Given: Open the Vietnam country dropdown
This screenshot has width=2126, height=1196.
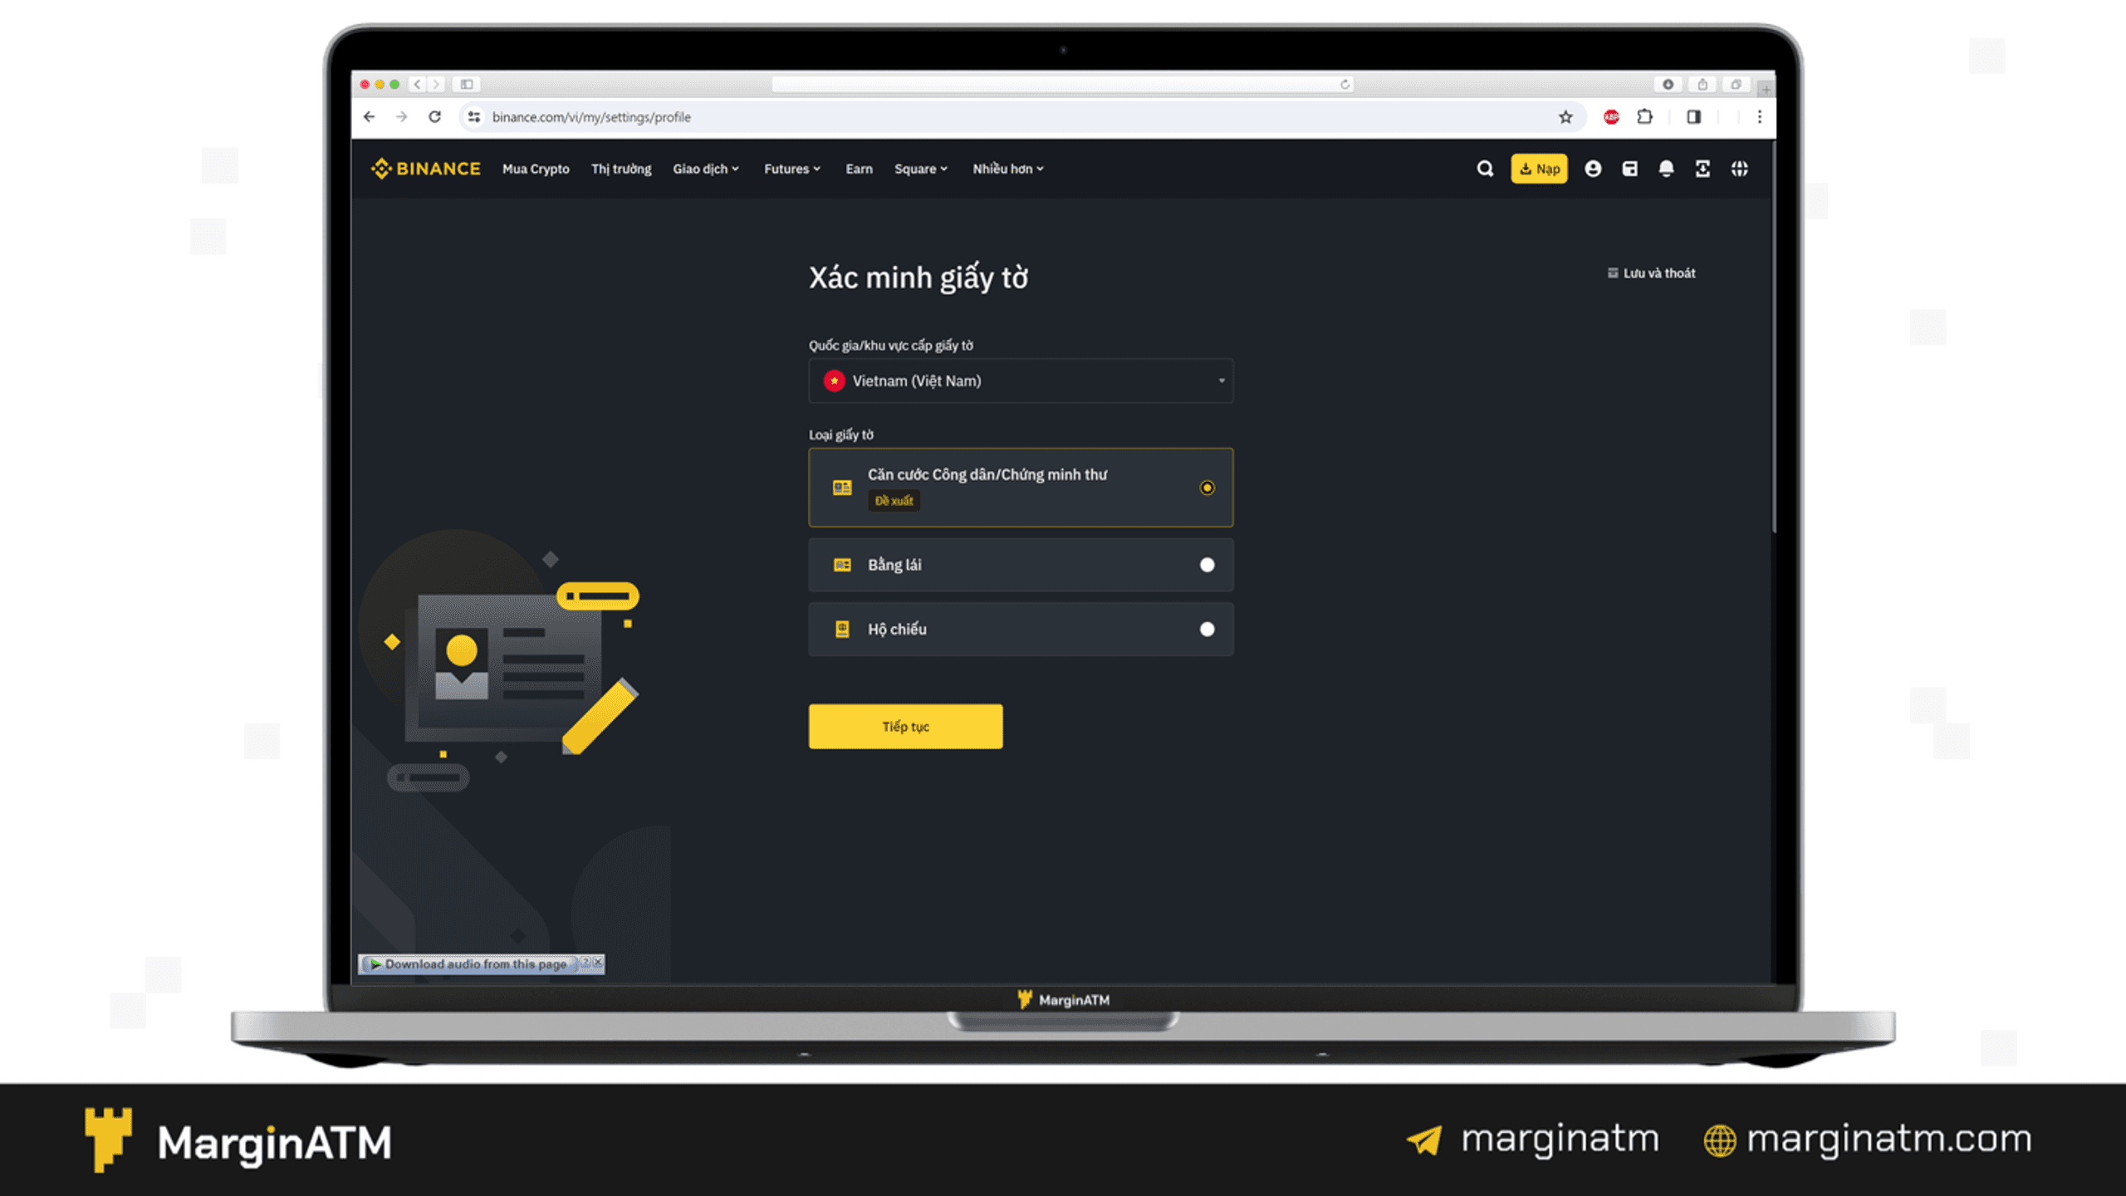Looking at the screenshot, I should [1021, 380].
